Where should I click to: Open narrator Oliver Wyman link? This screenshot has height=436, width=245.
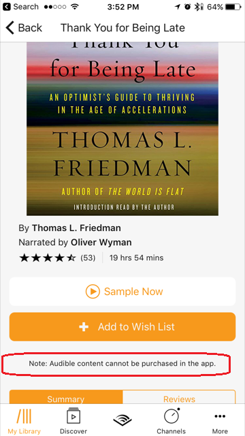point(101,243)
